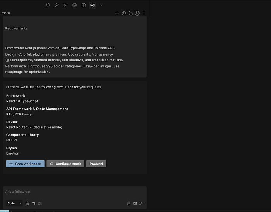
Task: Open the Explorer files icon
Action: [x=48, y=5]
